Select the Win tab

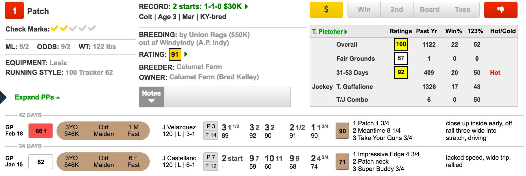click(x=364, y=10)
